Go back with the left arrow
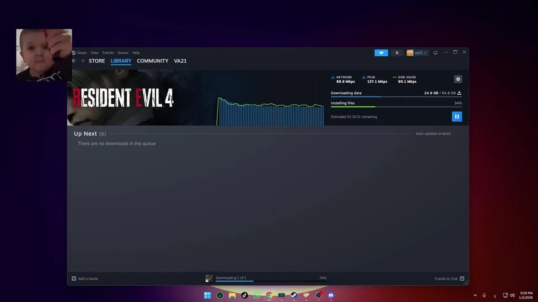538x302 pixels. click(74, 61)
